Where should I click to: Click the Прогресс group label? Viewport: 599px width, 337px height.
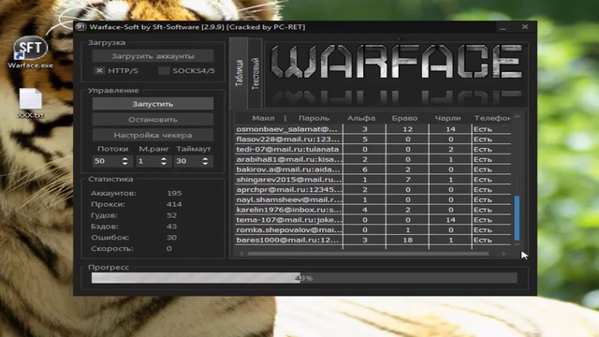coord(109,268)
